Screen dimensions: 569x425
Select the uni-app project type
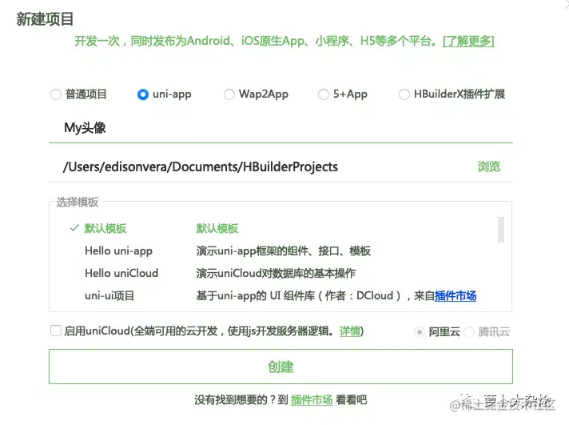[143, 94]
